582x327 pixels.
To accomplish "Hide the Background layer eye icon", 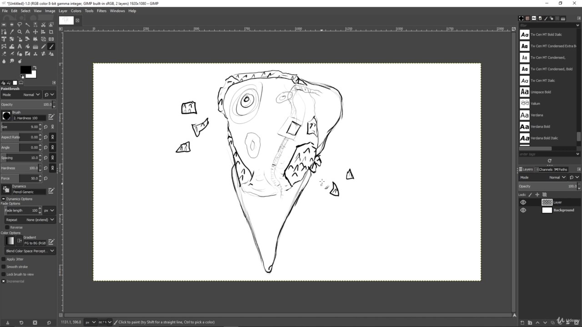I will [x=523, y=210].
